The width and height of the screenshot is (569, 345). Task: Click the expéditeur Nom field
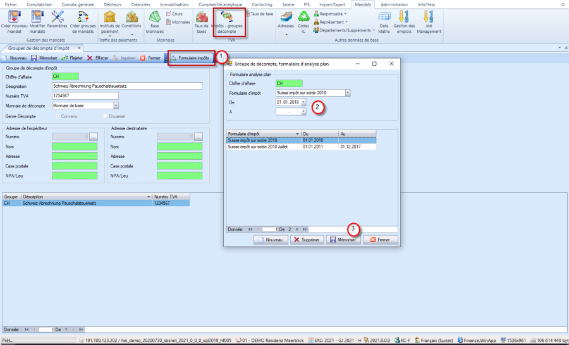[75, 147]
